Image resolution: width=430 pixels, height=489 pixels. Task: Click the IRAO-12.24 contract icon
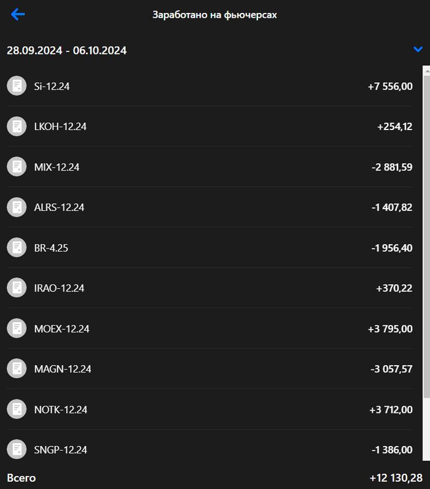coord(17,288)
